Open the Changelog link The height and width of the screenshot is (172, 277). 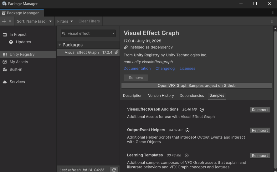tap(165, 69)
